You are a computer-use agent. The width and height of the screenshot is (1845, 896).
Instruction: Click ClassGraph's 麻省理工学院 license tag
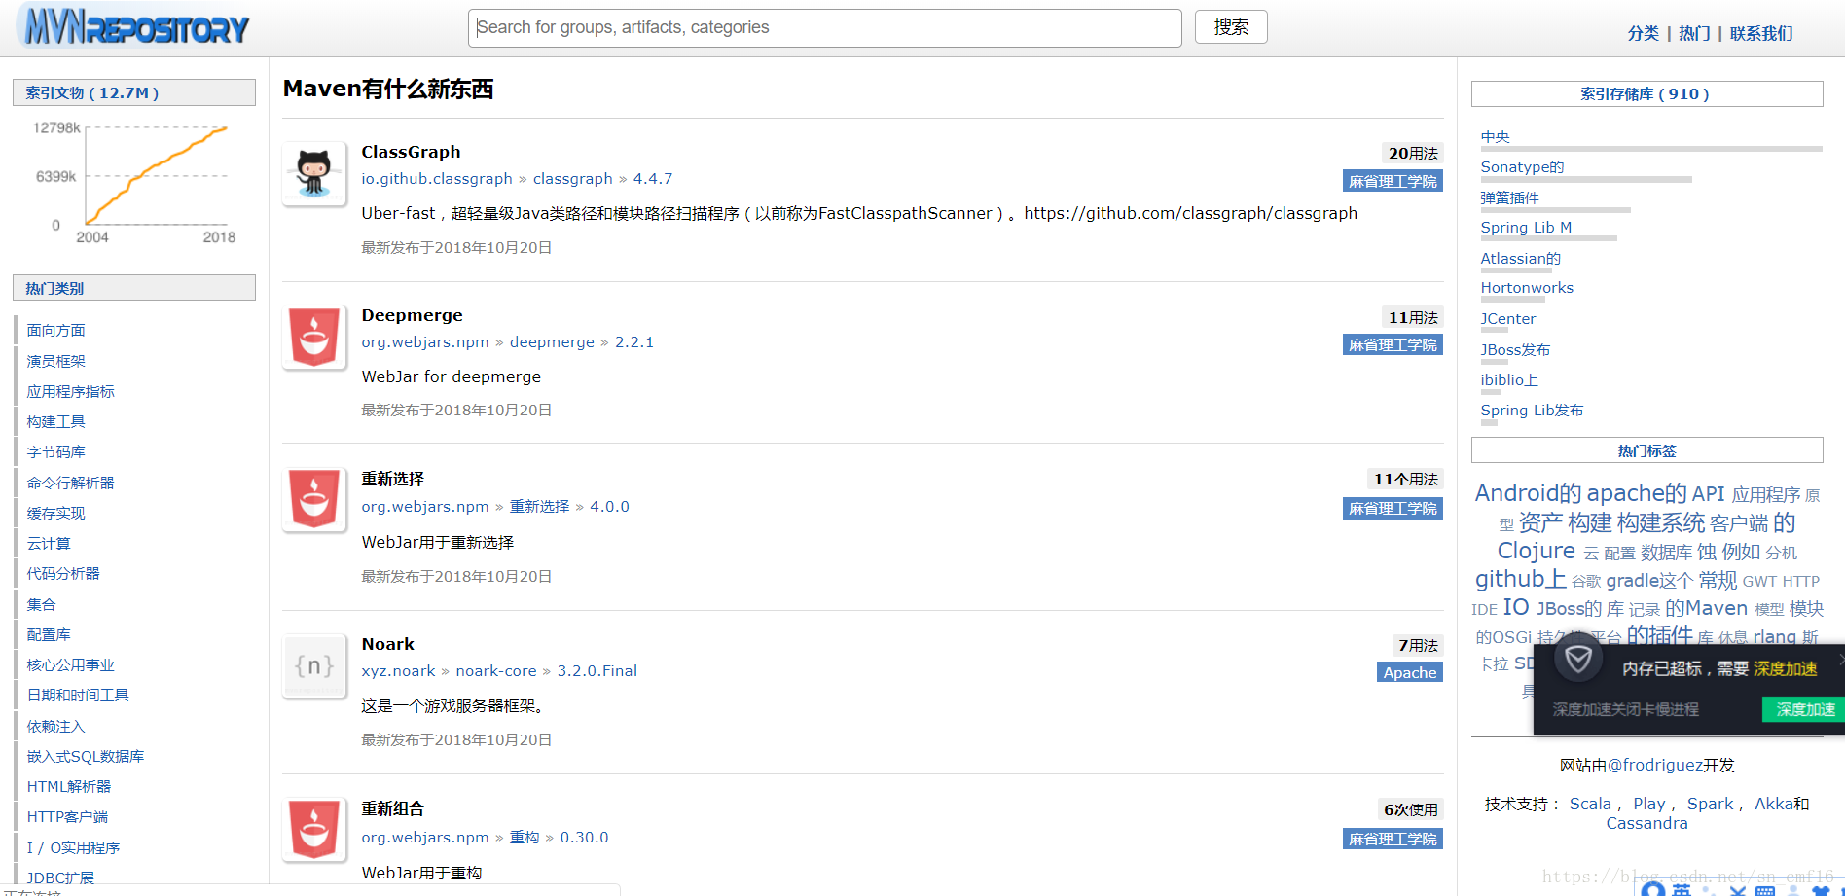(x=1393, y=181)
